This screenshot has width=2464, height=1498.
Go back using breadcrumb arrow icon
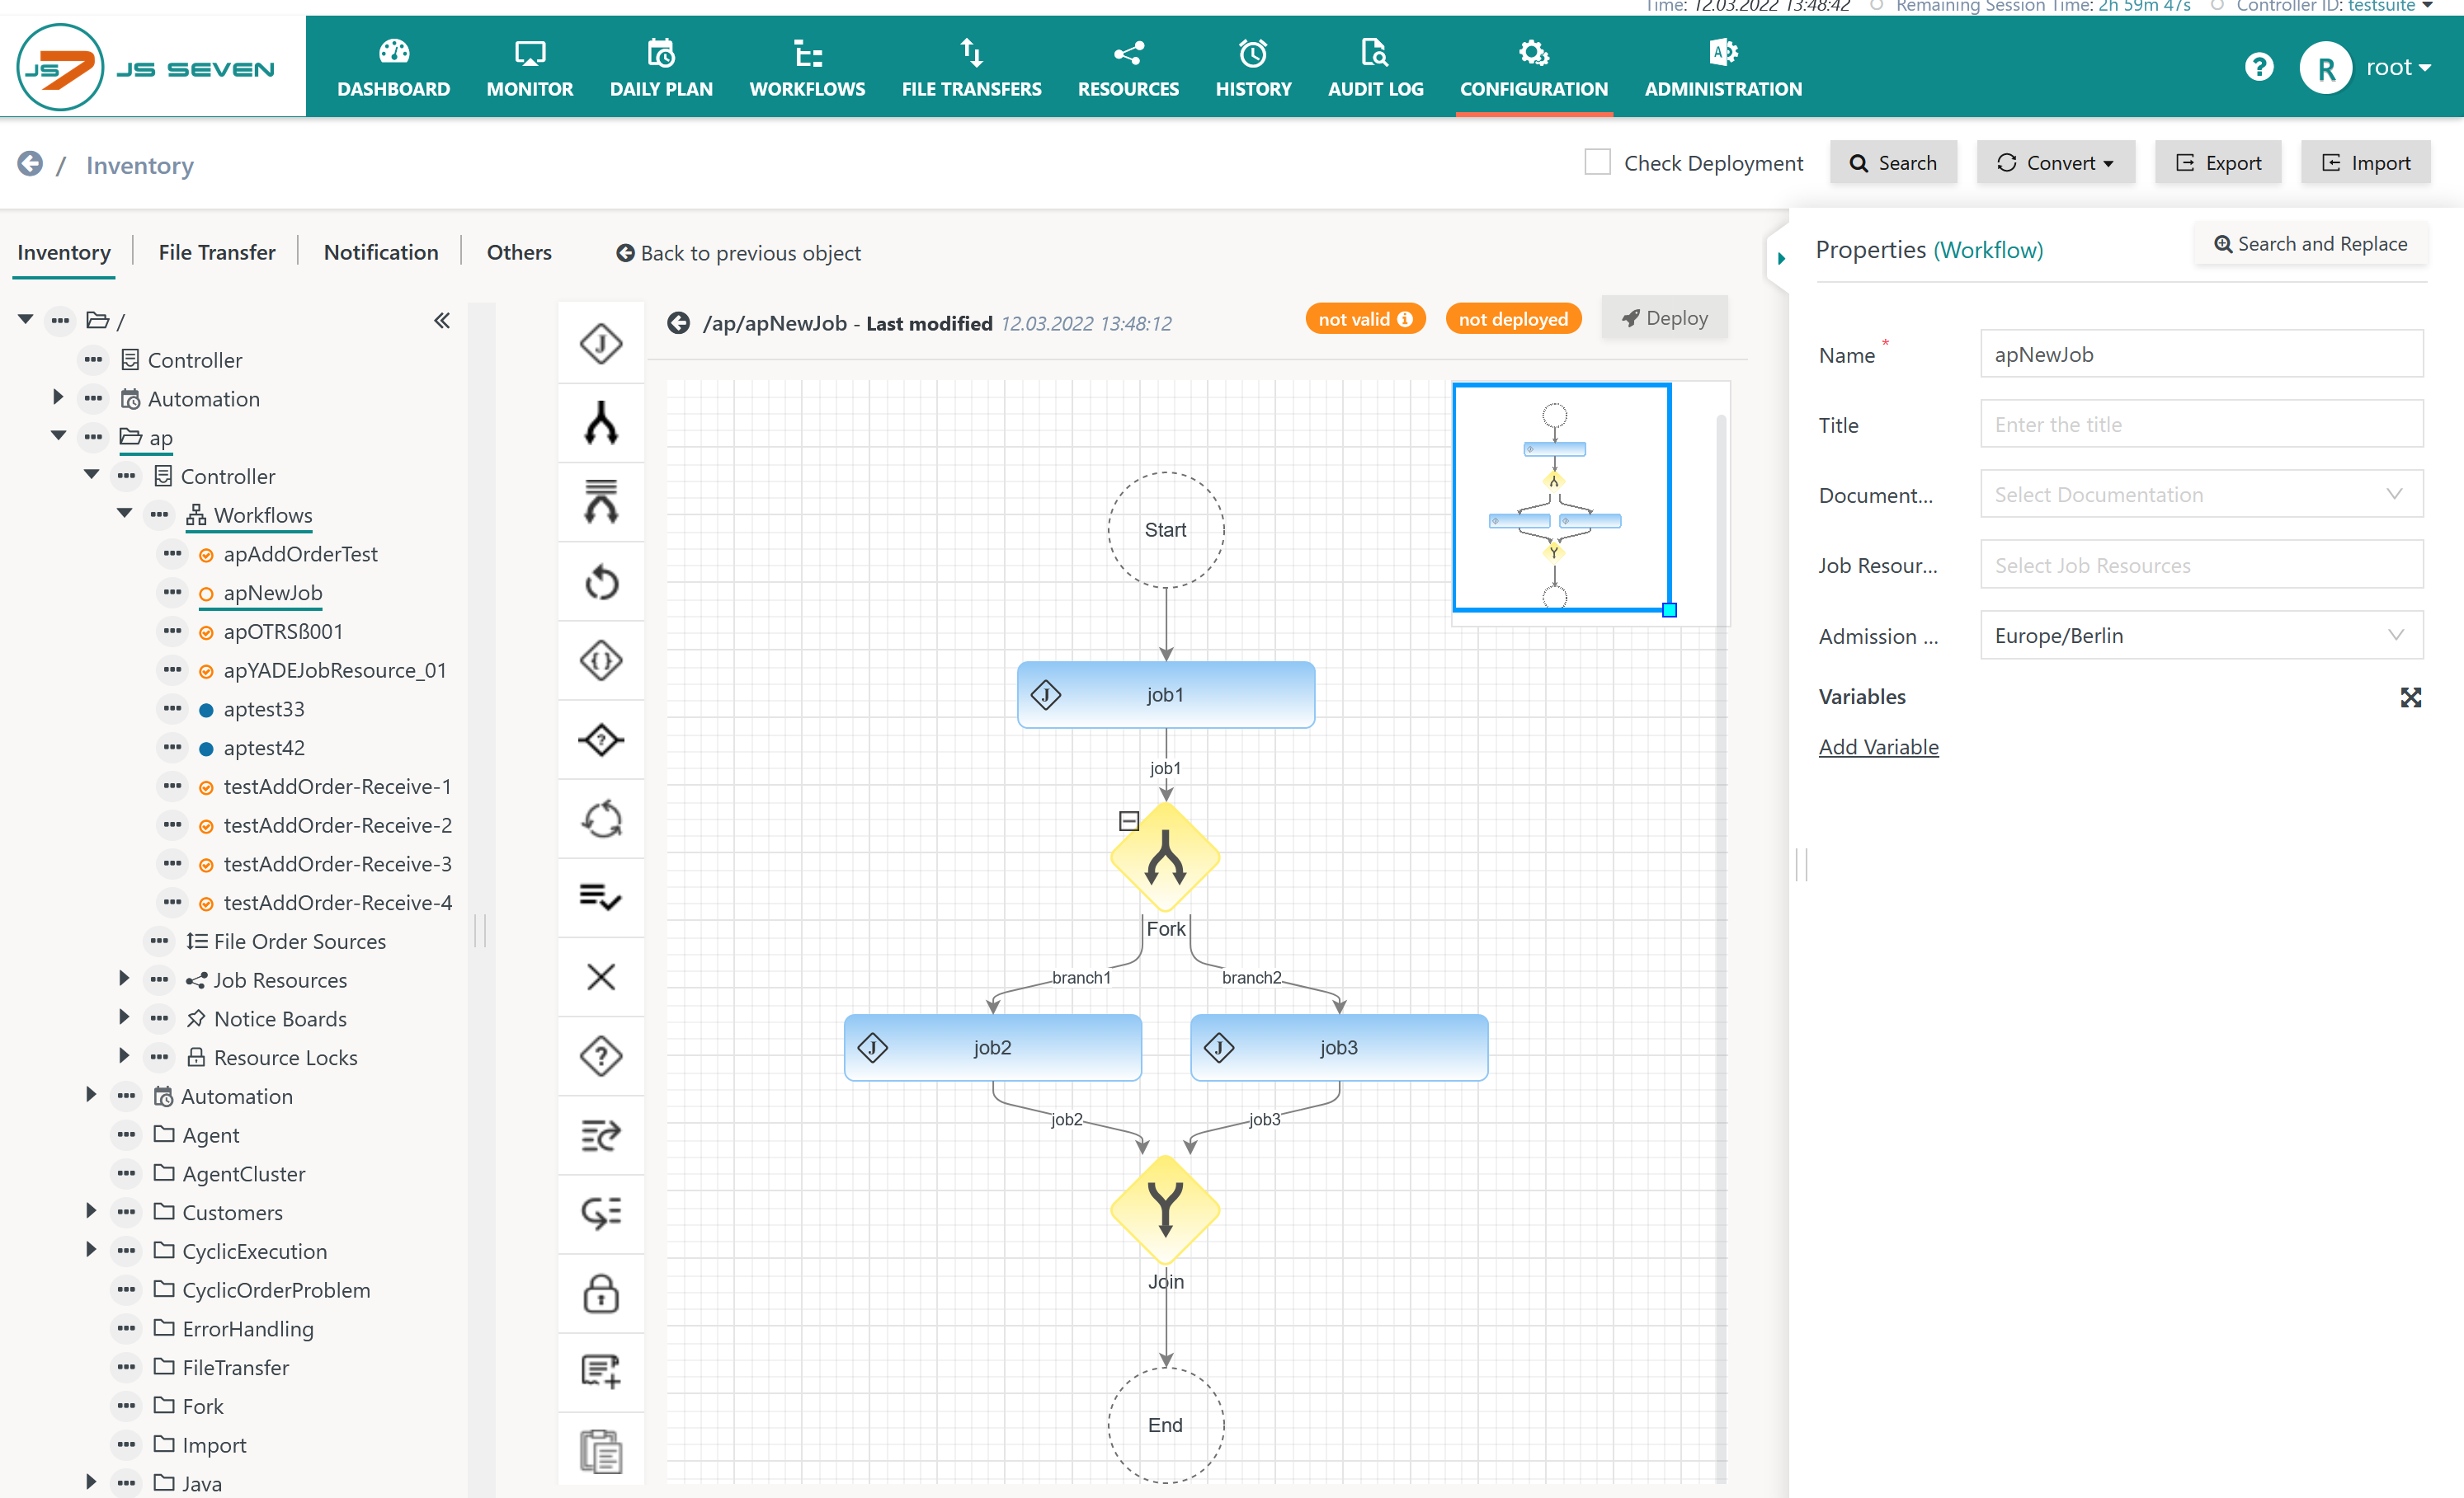tap(30, 164)
